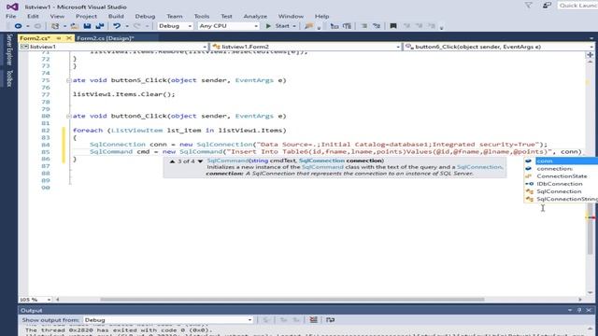Image resolution: width=598 pixels, height=336 pixels.
Task: Open the Team menu
Action: pyautogui.click(x=175, y=17)
